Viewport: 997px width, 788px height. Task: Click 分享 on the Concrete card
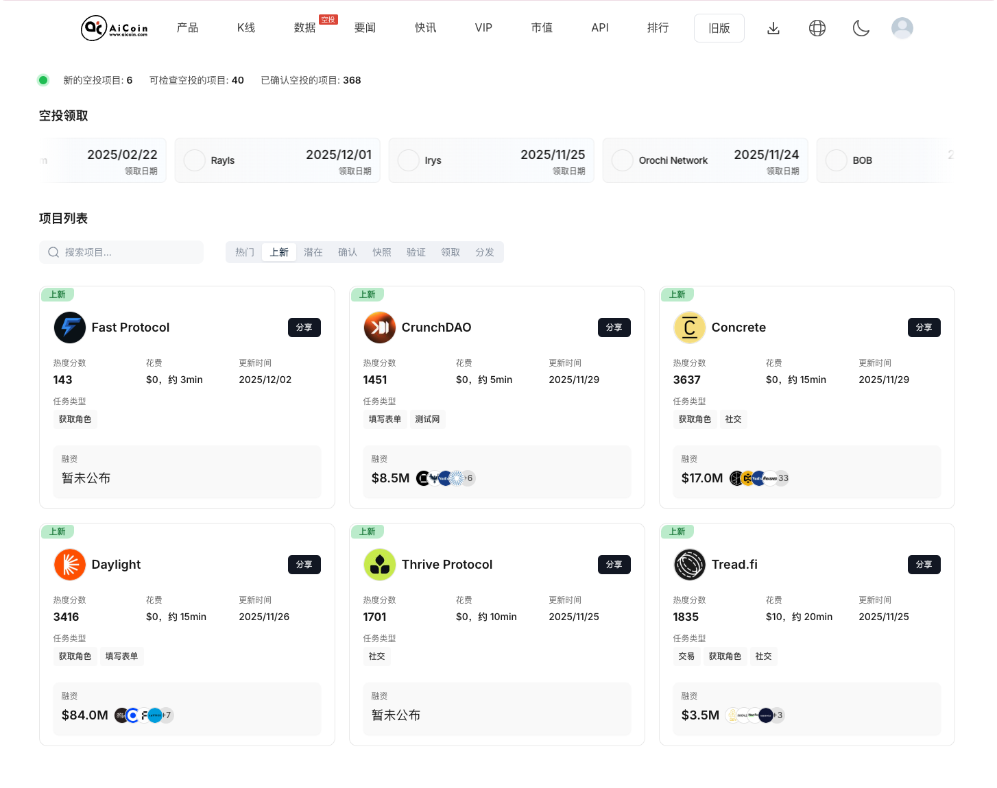(x=924, y=328)
